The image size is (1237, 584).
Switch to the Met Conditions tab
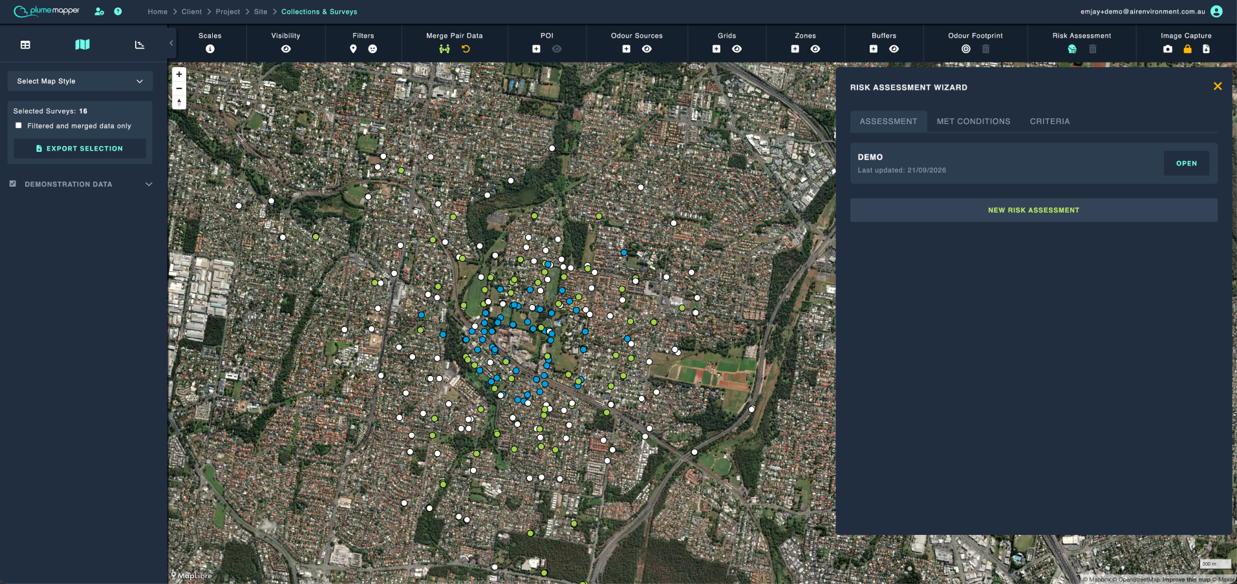coord(973,121)
